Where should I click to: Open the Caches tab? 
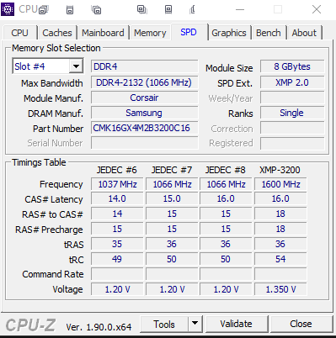point(57,33)
